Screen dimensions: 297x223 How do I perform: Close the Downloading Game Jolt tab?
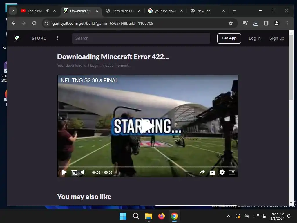[97, 11]
